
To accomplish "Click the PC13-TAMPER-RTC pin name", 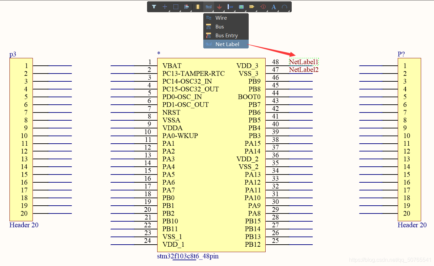I will coord(193,74).
